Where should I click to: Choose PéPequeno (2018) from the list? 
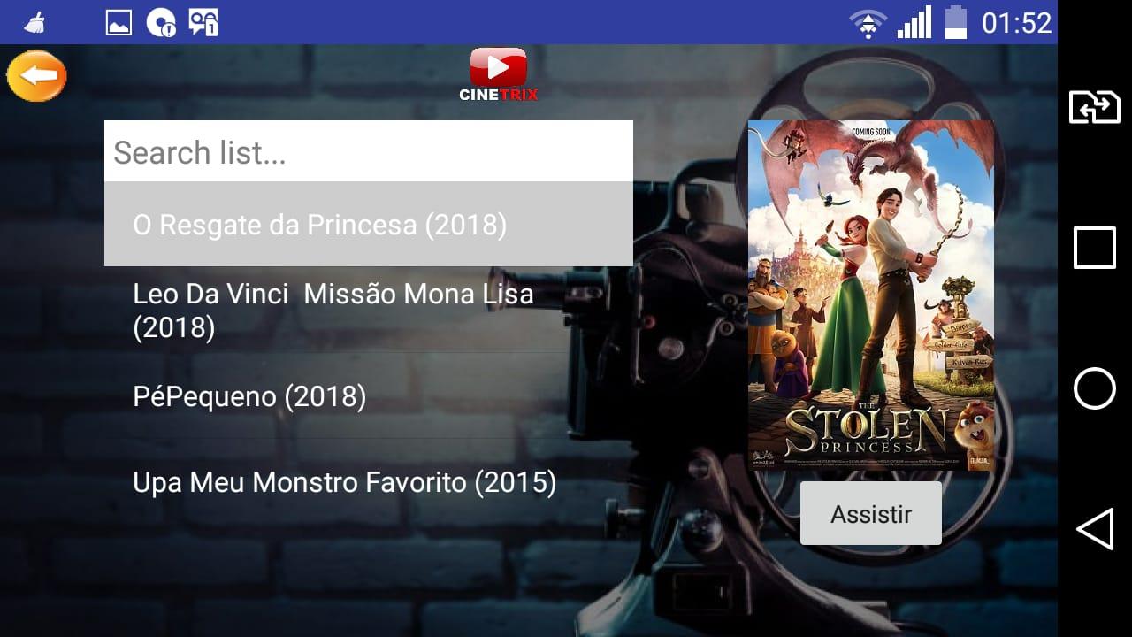click(x=369, y=396)
